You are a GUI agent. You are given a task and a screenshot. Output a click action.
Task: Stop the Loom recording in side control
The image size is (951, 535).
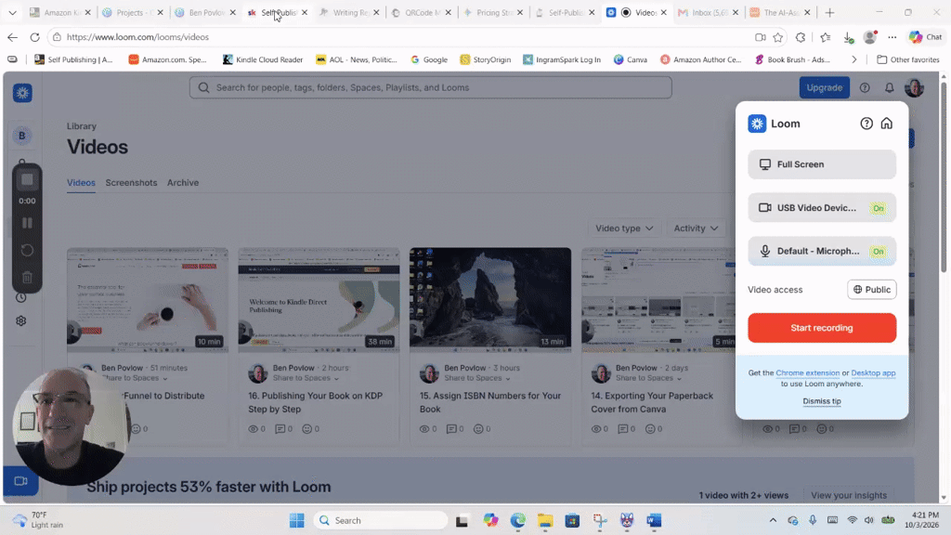tap(27, 179)
